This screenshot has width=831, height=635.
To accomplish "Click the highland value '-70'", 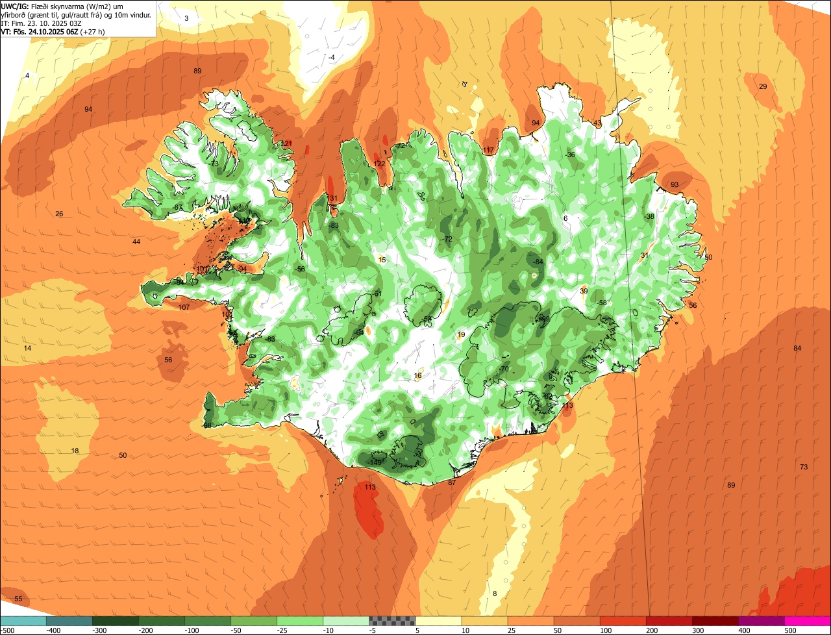I will tap(503, 369).
